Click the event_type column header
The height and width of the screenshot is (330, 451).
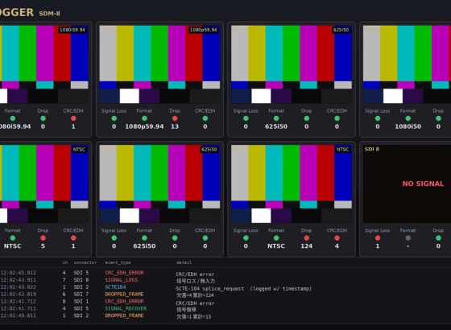118,262
